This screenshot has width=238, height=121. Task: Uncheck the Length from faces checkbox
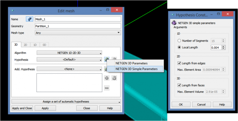[179, 85]
